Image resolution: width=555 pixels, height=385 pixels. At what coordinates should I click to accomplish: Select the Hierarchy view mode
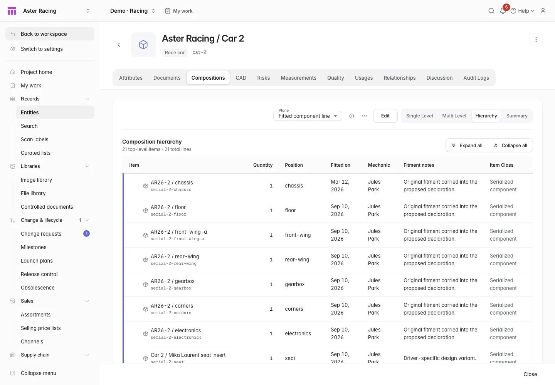coord(486,116)
